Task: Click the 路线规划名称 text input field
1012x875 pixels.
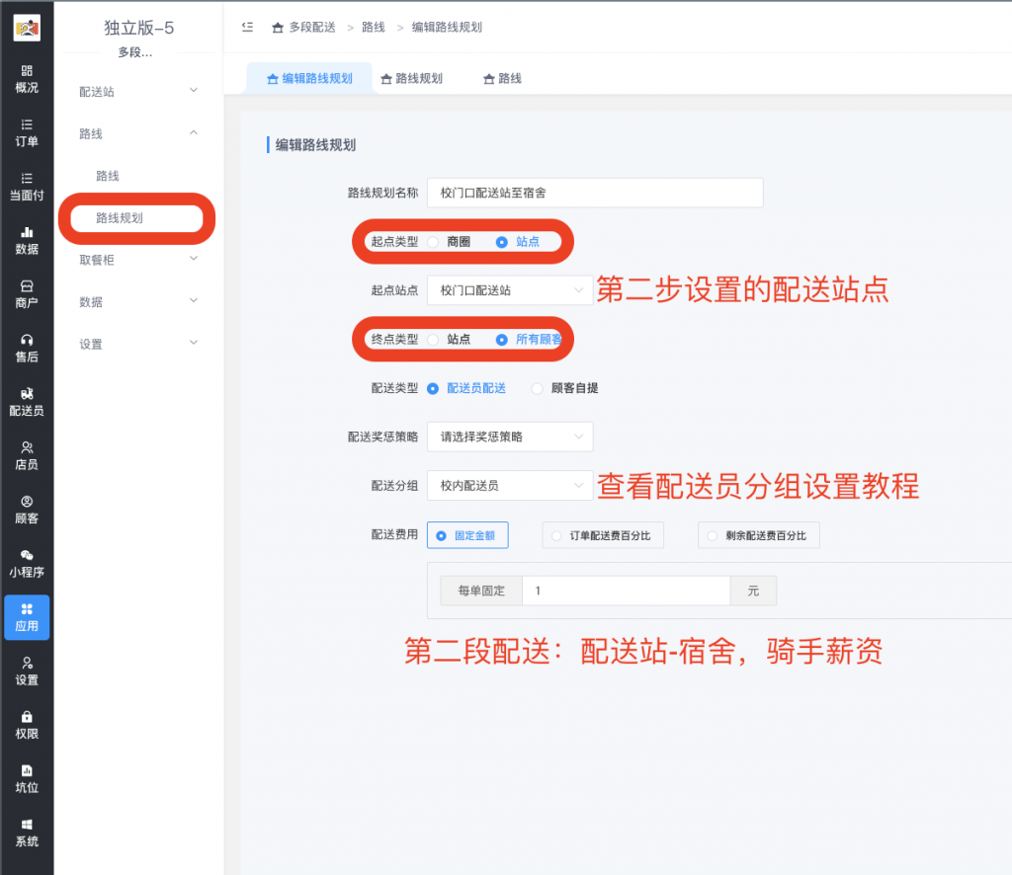Action: tap(595, 193)
